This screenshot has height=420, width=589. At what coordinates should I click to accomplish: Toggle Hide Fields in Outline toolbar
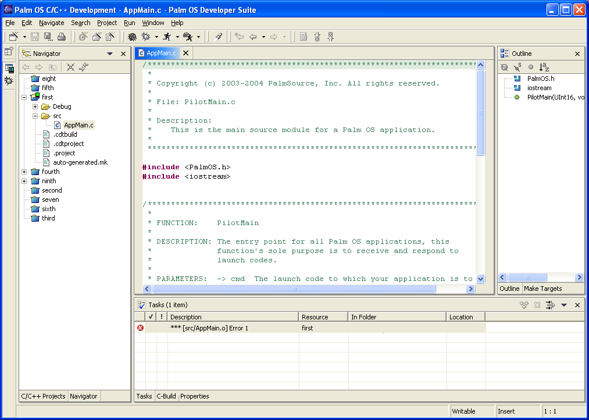click(x=505, y=67)
